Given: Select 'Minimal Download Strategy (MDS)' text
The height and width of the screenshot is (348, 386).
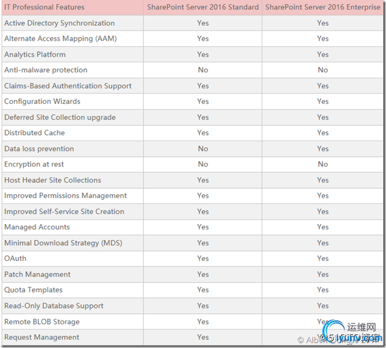Looking at the screenshot, I should (63, 243).
